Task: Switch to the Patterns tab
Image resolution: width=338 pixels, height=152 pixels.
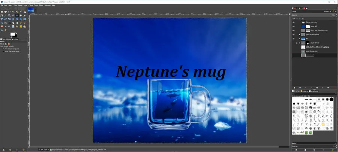Action: [305, 91]
